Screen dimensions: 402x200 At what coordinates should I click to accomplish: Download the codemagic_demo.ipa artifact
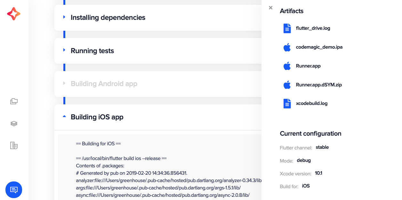(319, 47)
